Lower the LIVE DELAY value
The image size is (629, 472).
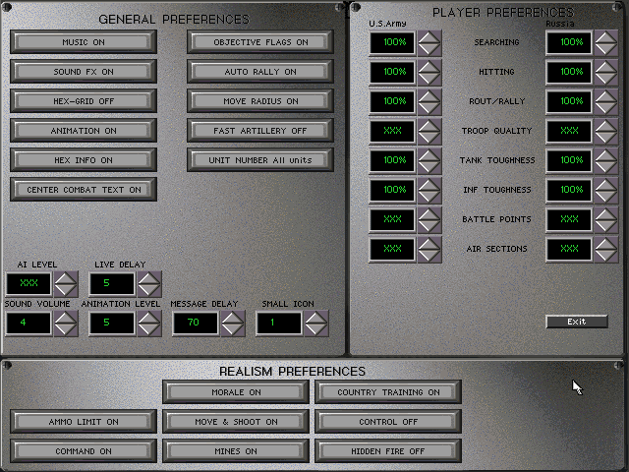[x=149, y=290]
